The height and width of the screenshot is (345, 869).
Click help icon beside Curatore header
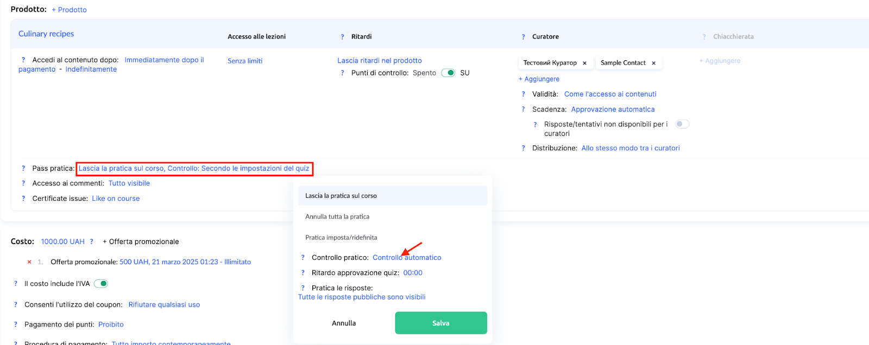coord(523,37)
